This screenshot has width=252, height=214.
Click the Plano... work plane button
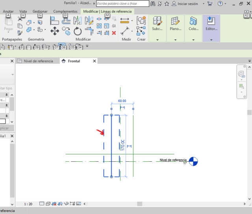pos(175,24)
